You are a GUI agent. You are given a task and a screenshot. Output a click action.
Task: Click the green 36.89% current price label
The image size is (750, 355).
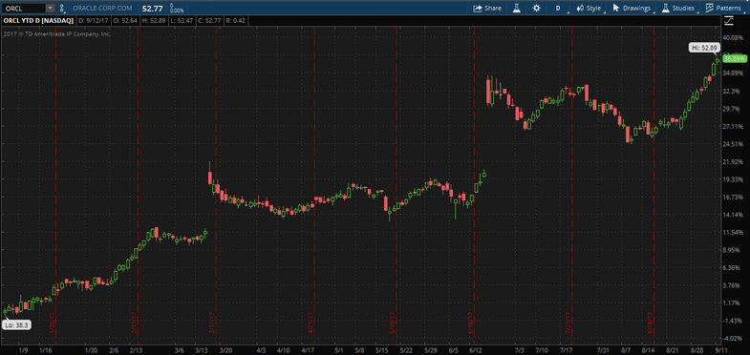coord(735,58)
